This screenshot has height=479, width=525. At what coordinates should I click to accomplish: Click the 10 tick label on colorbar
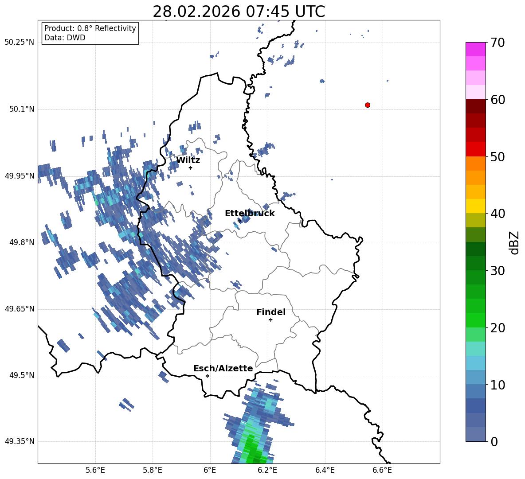[498, 385]
